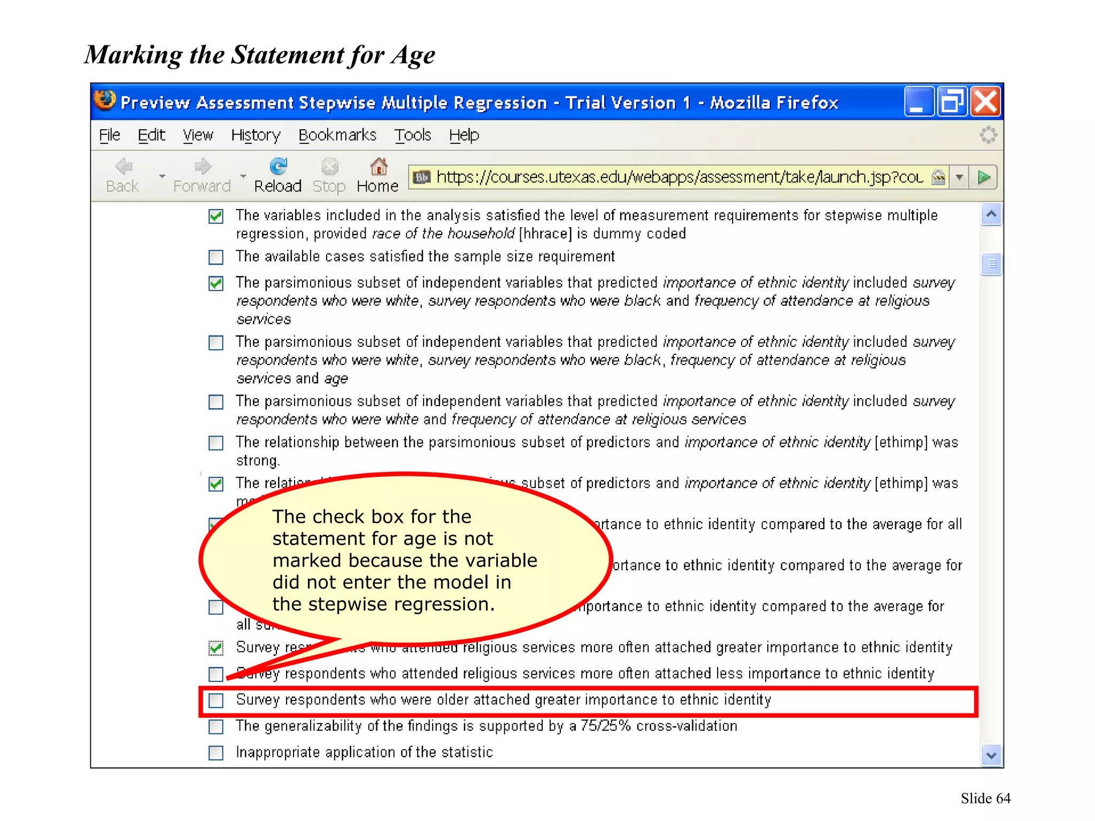The image size is (1095, 821).
Task: Click the 75/25% cross-validation statement text
Action: [487, 726]
